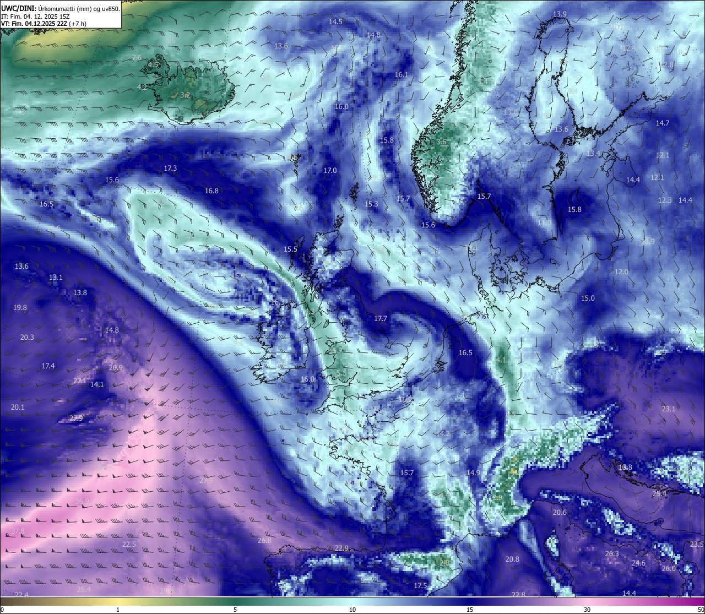705x614 pixels.
Task: Click the map value '23.5' at the right edge
Action: (697, 545)
